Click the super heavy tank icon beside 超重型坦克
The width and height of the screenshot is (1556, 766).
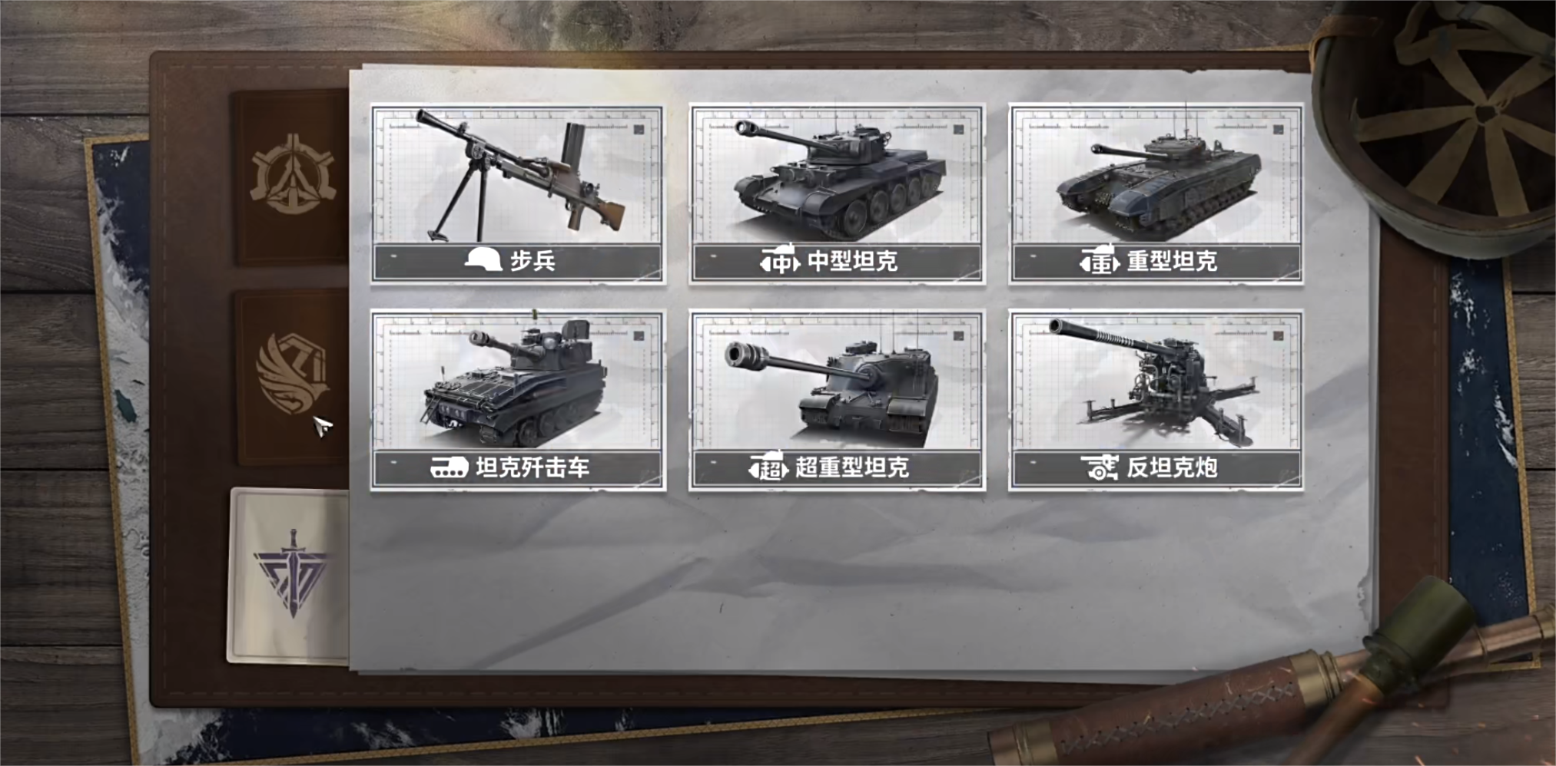(768, 467)
